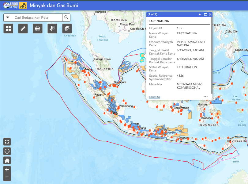Click the (1 of 2) popup counter
This screenshot has width=248, height=184.
point(152,14)
